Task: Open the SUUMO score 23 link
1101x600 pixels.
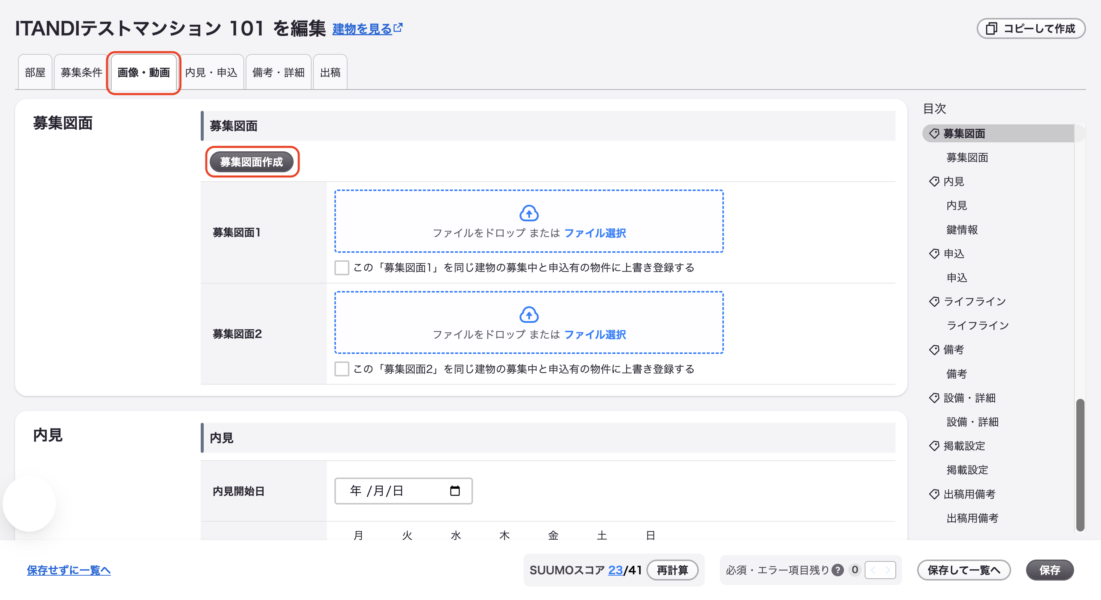Action: 615,570
